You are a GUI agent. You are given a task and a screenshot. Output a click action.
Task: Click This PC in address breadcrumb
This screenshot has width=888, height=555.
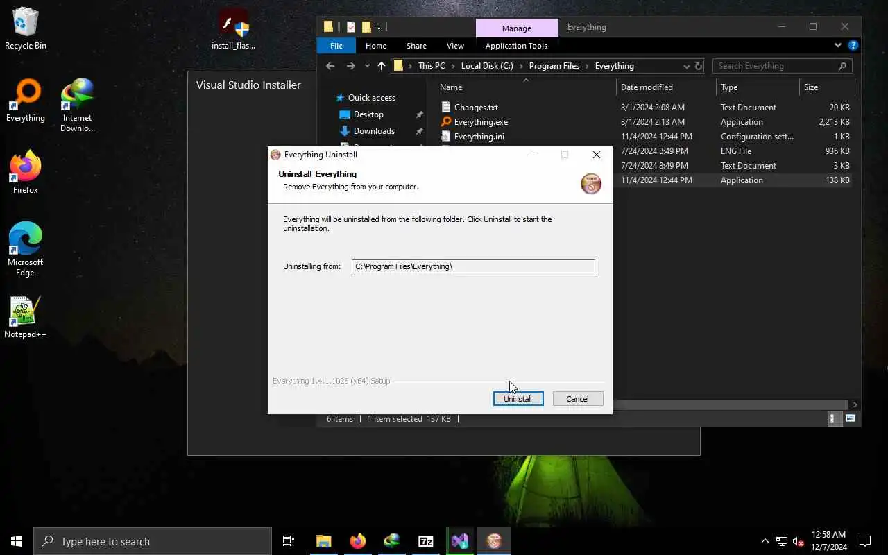432,66
